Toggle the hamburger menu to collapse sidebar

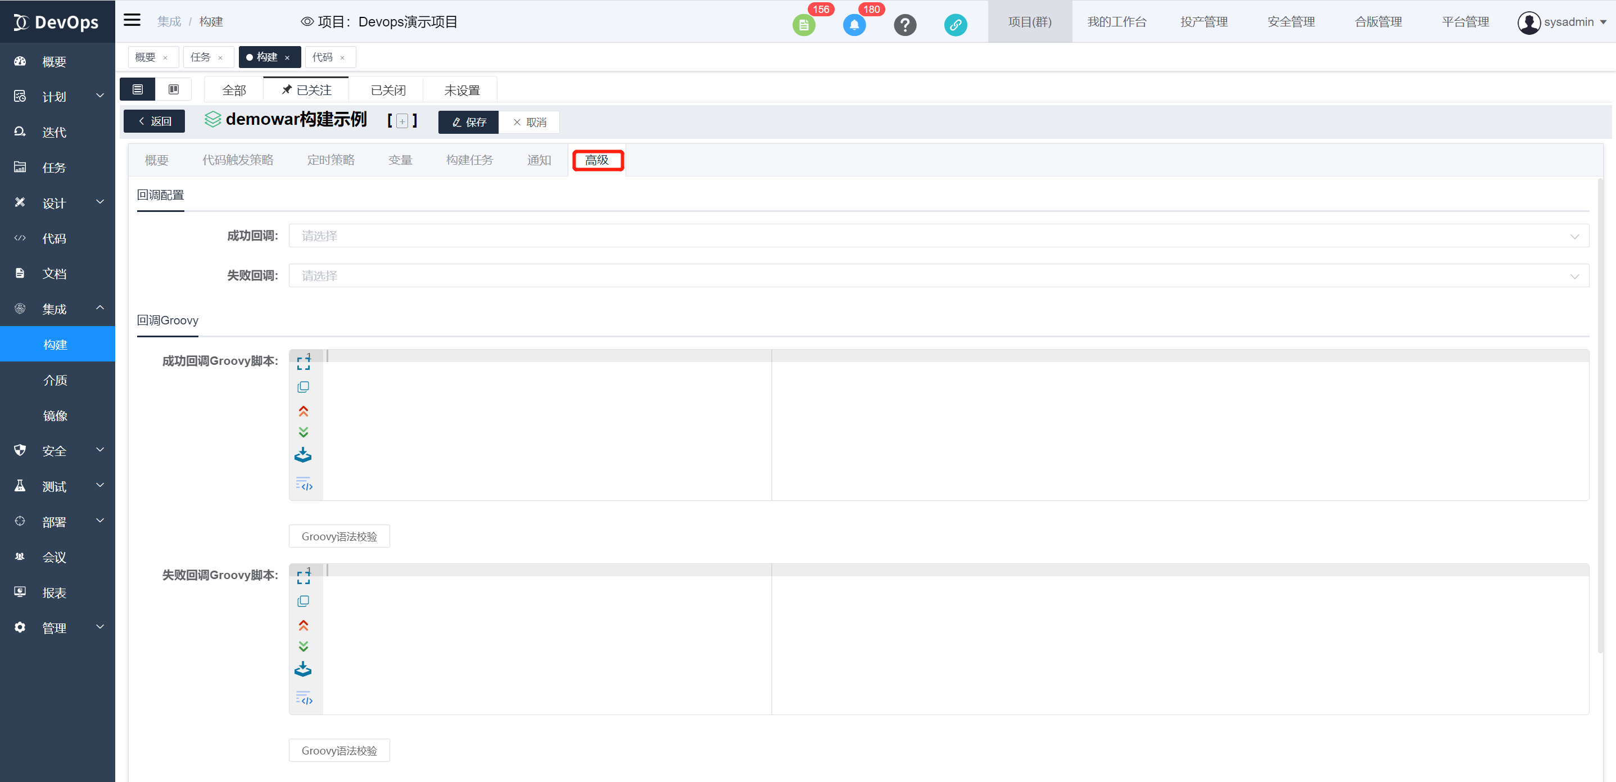click(132, 20)
